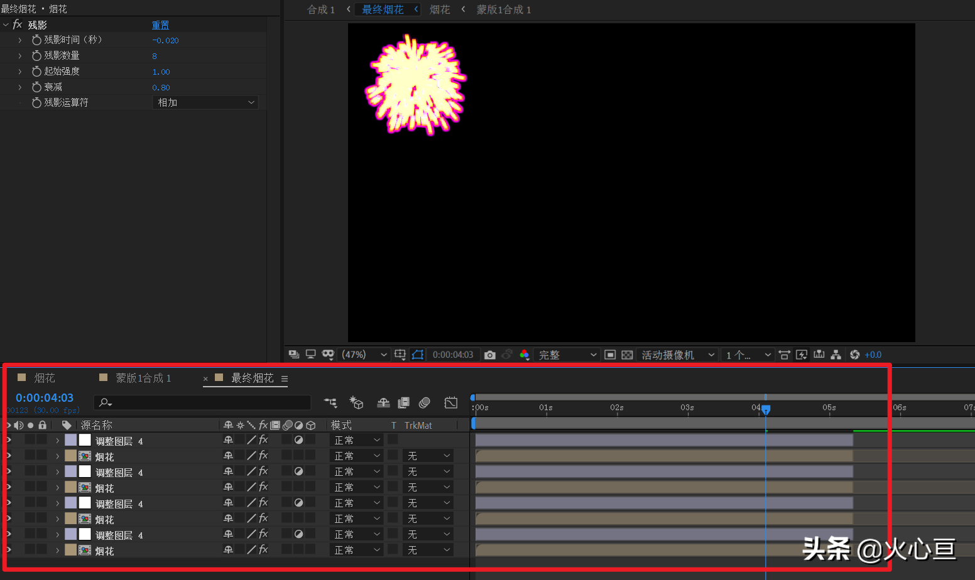
Task: Open grid and guide options icon
Action: [400, 355]
